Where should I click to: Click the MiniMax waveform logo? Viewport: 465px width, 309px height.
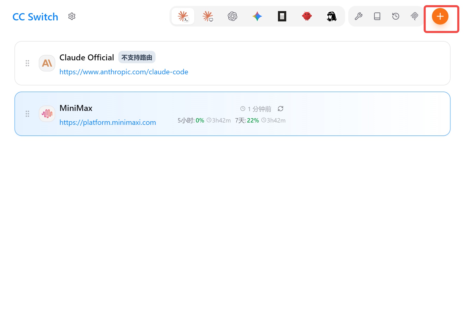(x=47, y=114)
